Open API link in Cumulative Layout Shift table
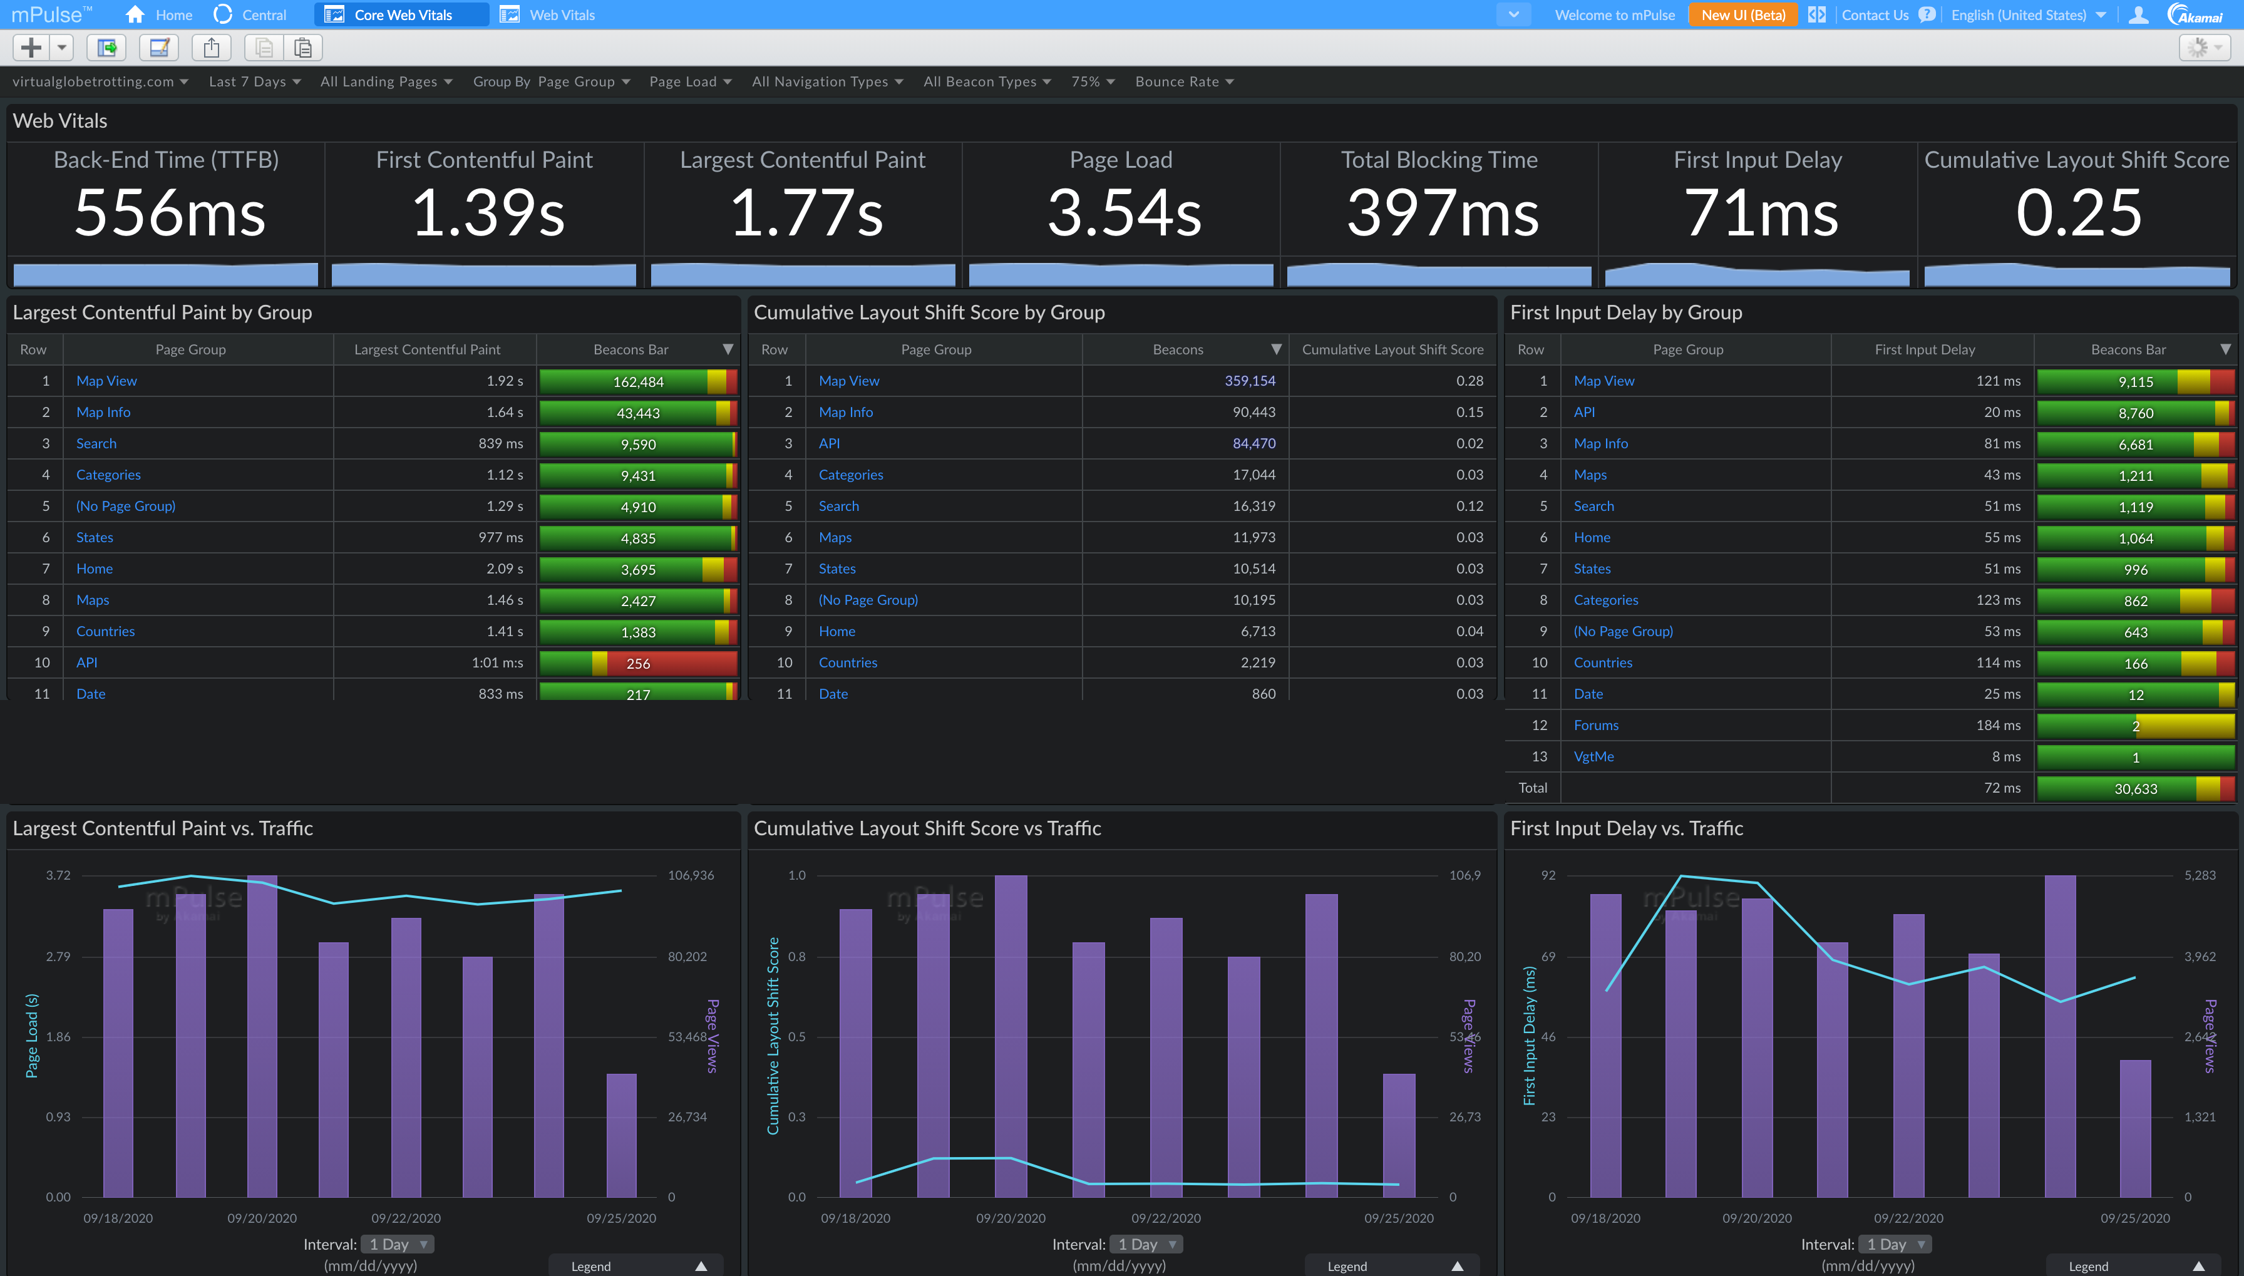This screenshot has width=2244, height=1276. click(x=829, y=443)
